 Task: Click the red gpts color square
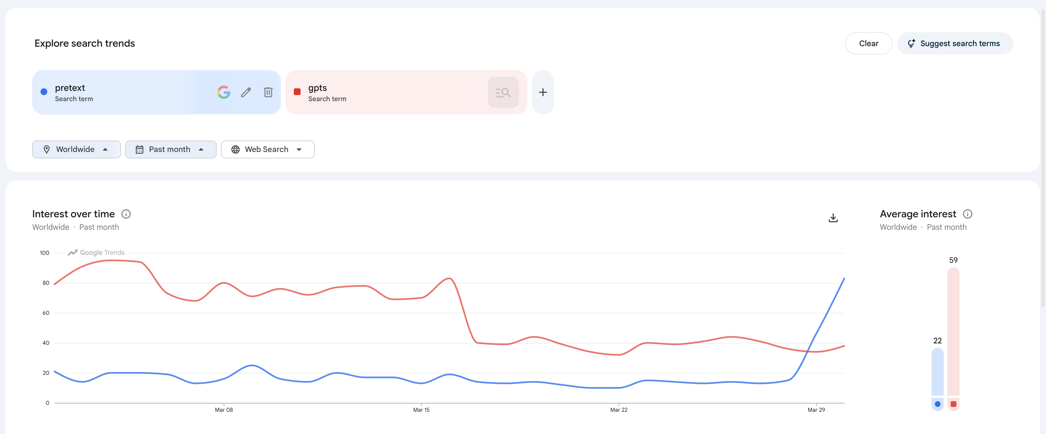(297, 92)
